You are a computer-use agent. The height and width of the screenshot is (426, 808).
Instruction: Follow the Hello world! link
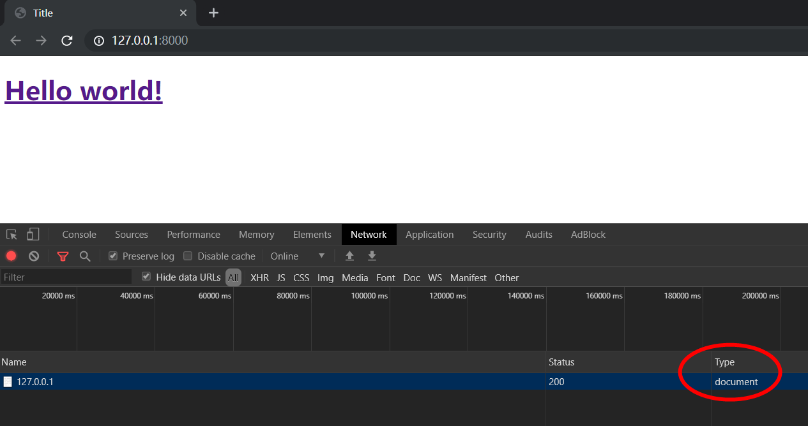click(84, 90)
